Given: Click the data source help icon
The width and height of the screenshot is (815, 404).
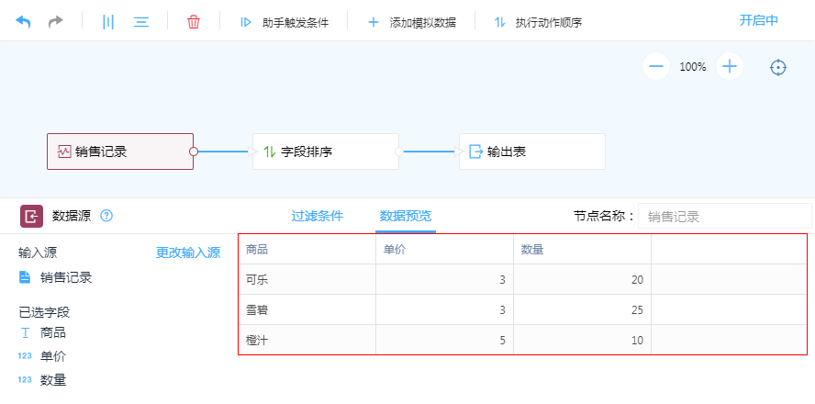Looking at the screenshot, I should click(x=106, y=217).
